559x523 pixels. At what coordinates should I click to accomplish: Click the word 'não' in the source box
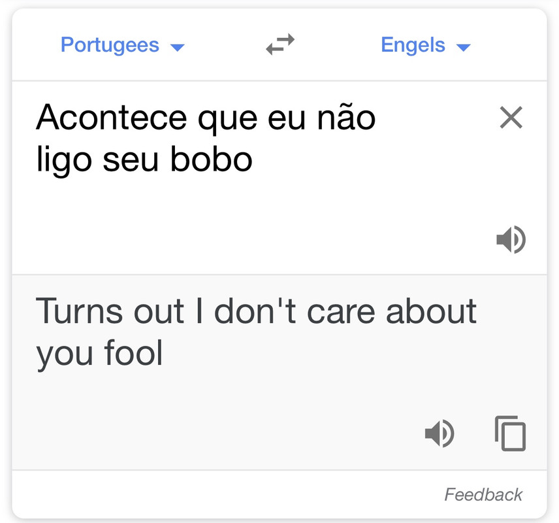click(346, 118)
